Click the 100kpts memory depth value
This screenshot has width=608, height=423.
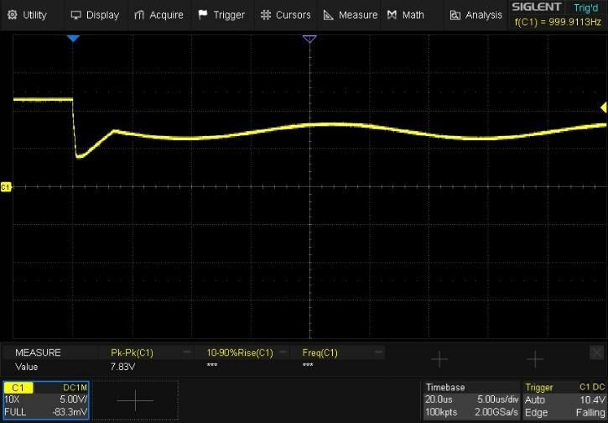click(441, 412)
